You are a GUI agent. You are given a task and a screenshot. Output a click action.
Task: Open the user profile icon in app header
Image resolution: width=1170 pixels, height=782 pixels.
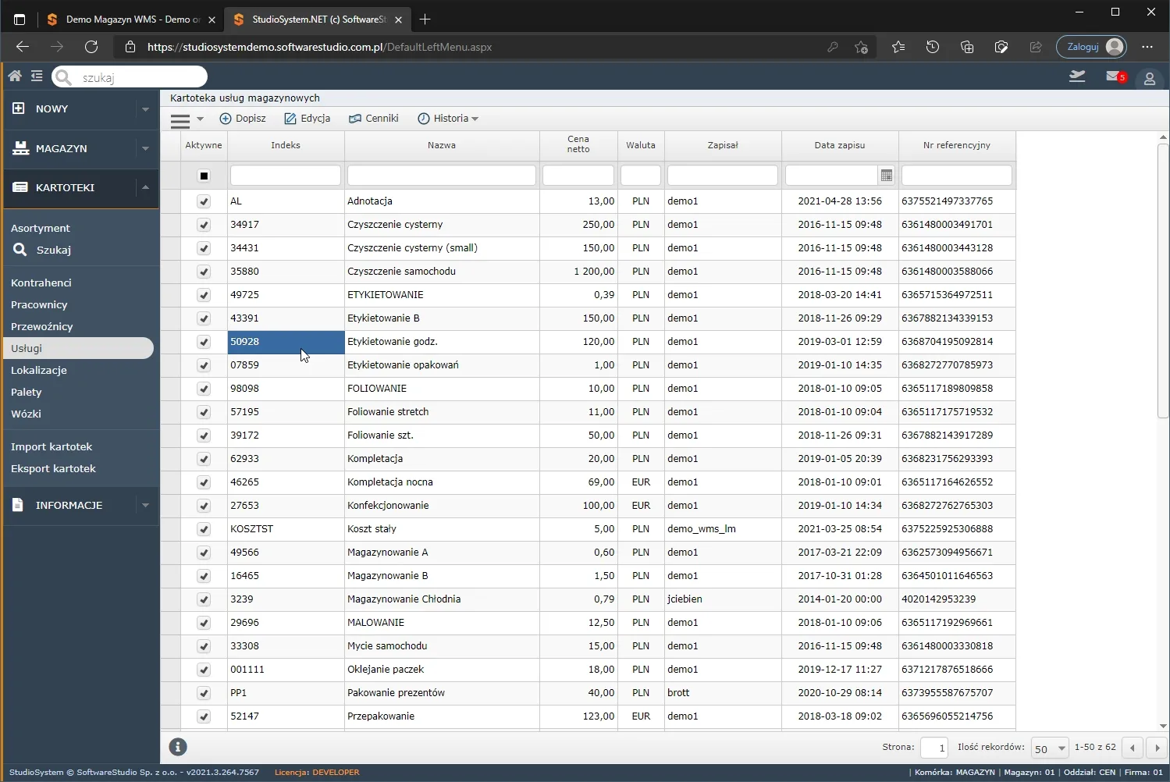click(x=1149, y=78)
